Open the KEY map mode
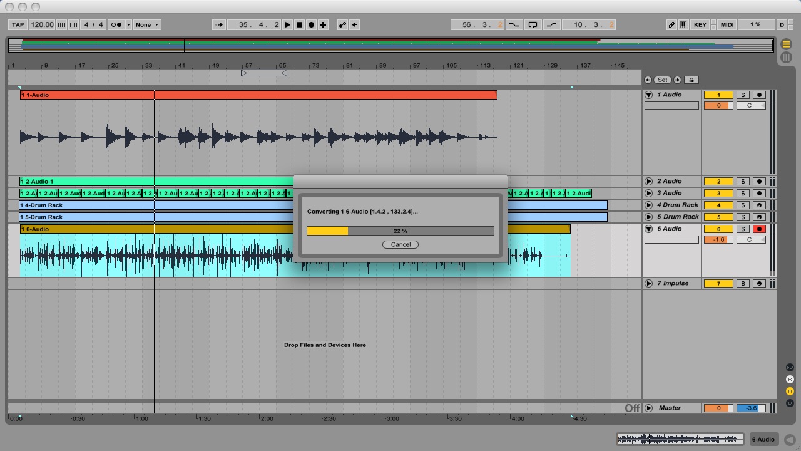The image size is (801, 451). (700, 25)
